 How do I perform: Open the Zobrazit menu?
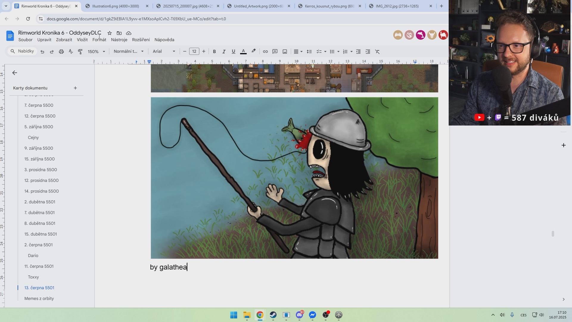(x=64, y=40)
